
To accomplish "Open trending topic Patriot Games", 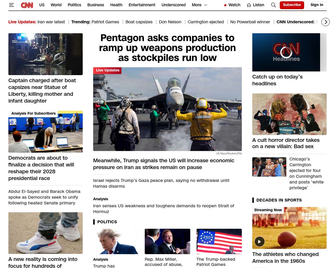I will click(x=105, y=22).
